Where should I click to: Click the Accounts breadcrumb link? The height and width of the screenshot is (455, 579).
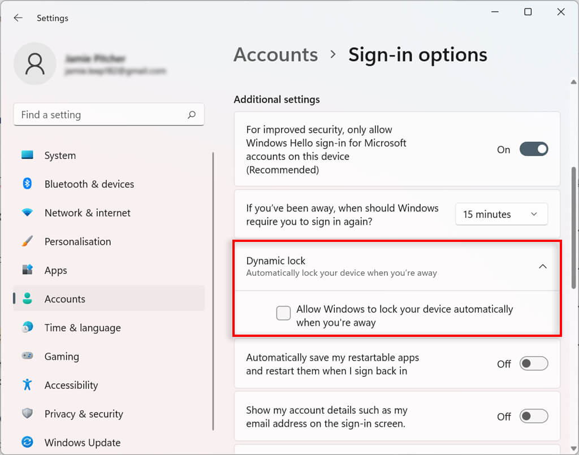275,55
